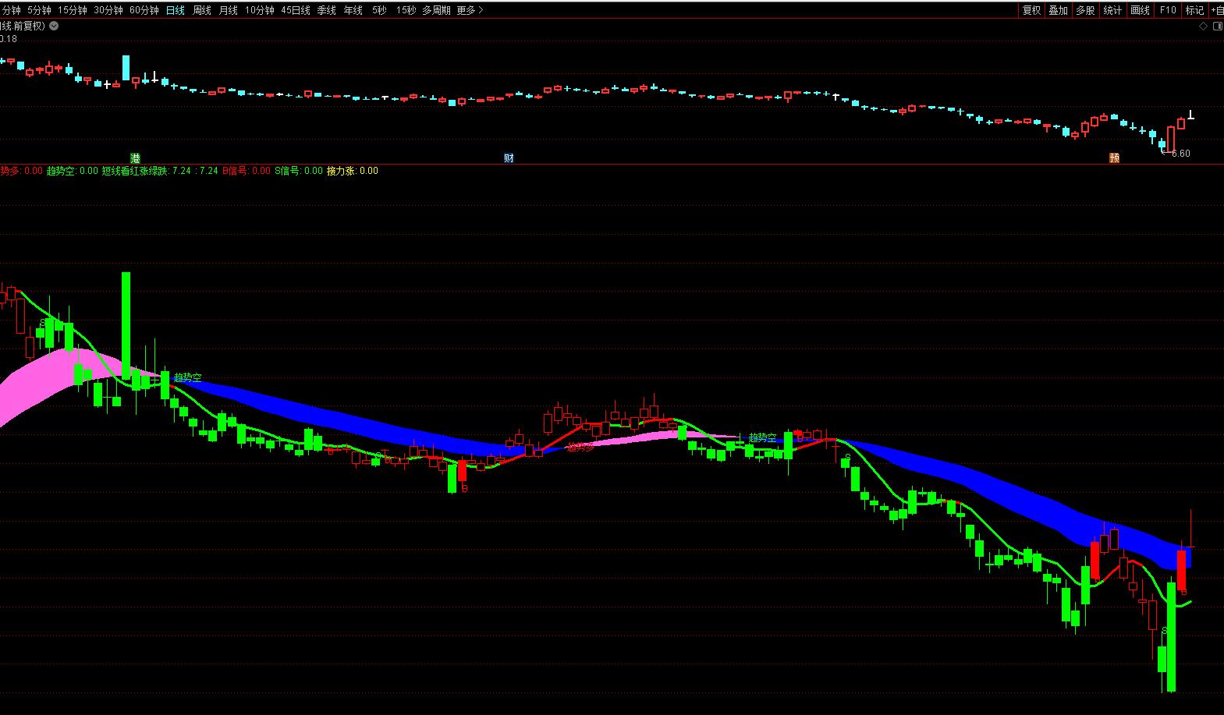Click the blue 财 info marker
The width and height of the screenshot is (1224, 715).
(509, 158)
